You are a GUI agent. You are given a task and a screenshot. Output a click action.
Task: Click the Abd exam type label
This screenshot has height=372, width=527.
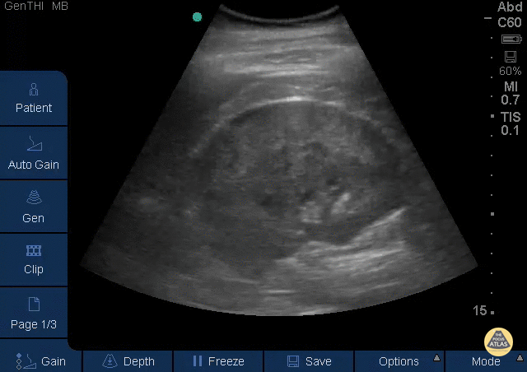[x=510, y=7]
